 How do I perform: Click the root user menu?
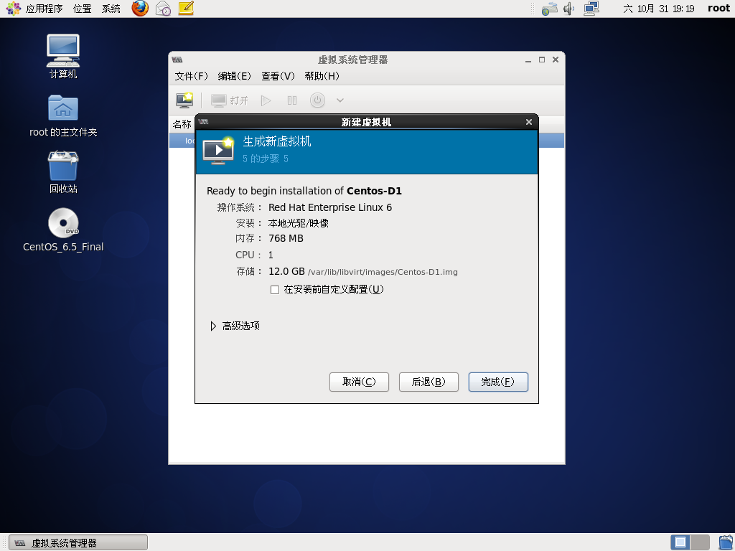click(718, 9)
